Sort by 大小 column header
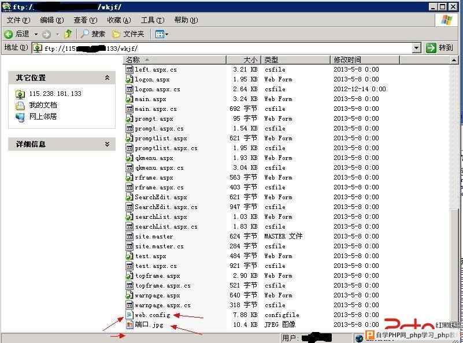This screenshot has height=343, width=463. (243, 60)
